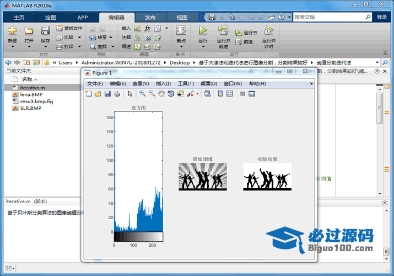This screenshot has width=394, height=276.
Task: Expand the address bar path dropdown
Action: (x=377, y=62)
